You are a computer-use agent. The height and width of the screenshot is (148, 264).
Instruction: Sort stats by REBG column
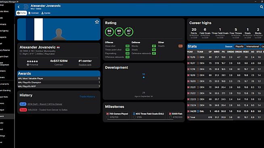246,52
